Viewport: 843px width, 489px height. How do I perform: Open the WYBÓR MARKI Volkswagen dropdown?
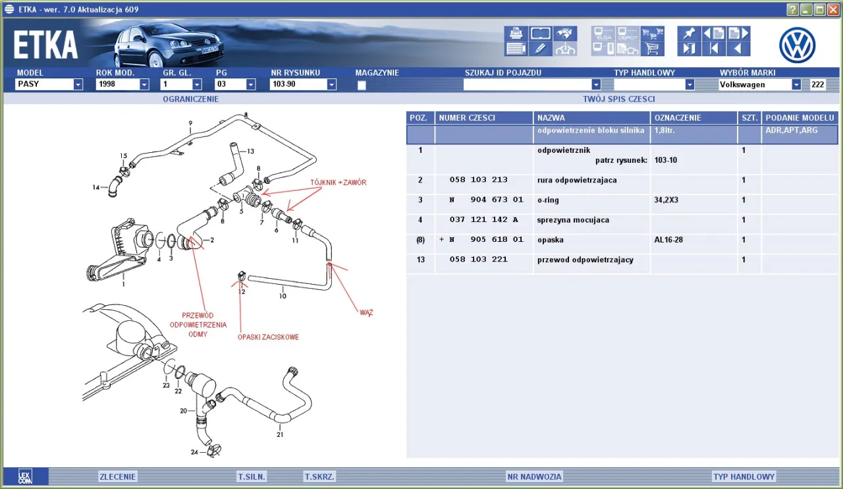[x=796, y=84]
